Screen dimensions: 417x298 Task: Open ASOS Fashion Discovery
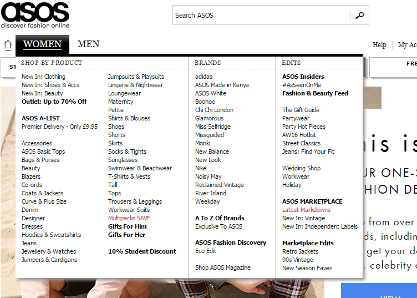(231, 243)
